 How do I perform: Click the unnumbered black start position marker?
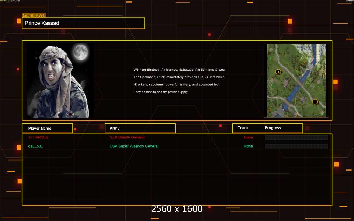point(315,102)
